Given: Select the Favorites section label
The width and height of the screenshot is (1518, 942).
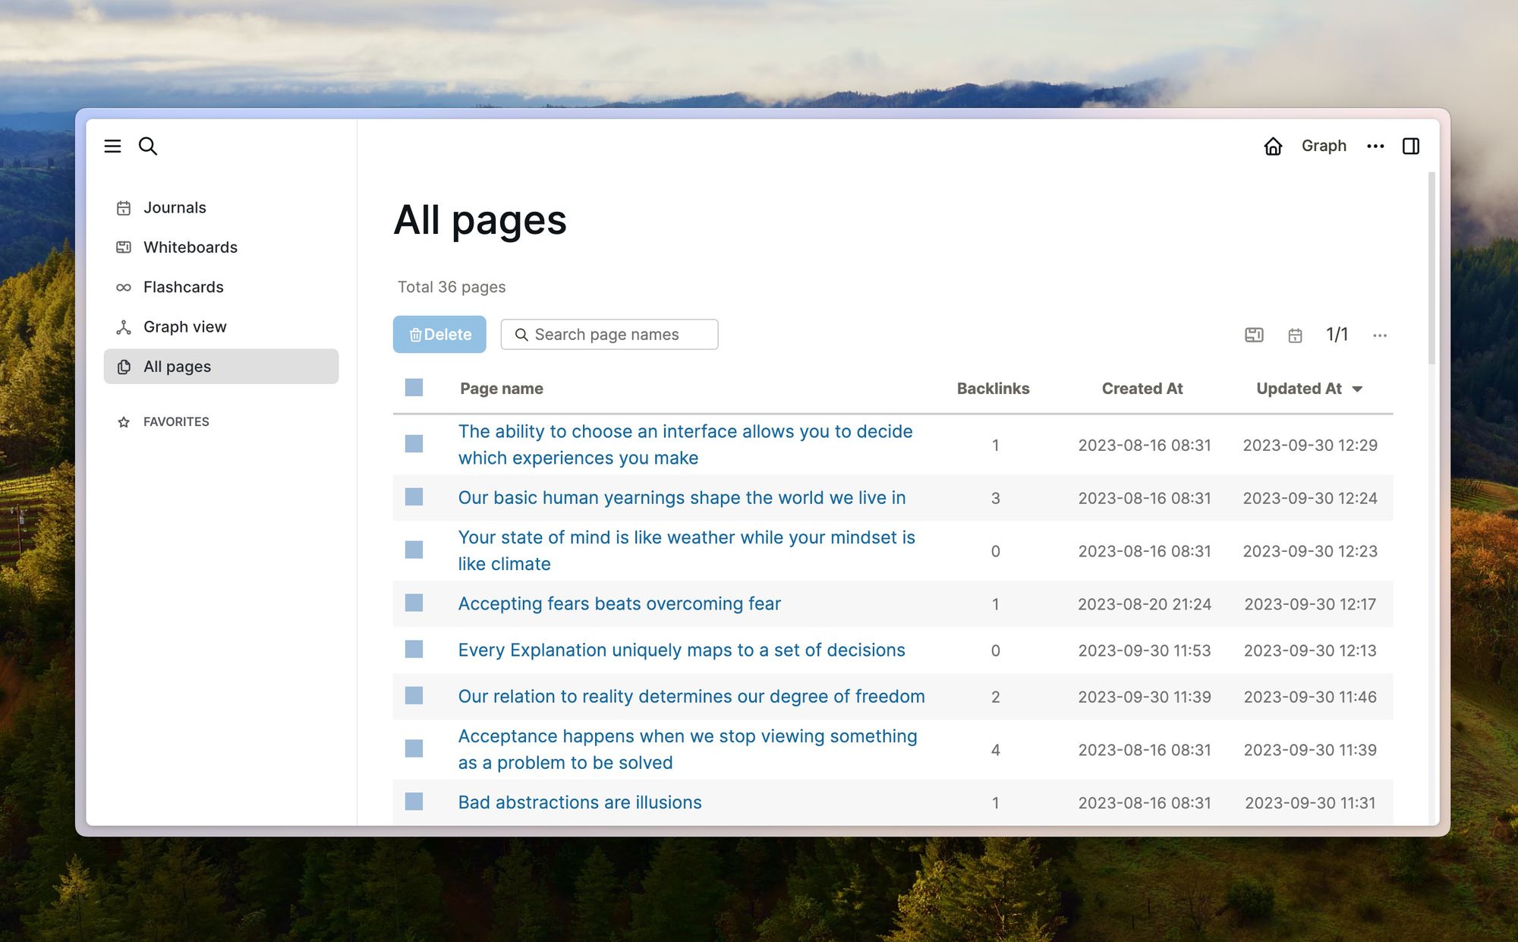Looking at the screenshot, I should (x=177, y=421).
